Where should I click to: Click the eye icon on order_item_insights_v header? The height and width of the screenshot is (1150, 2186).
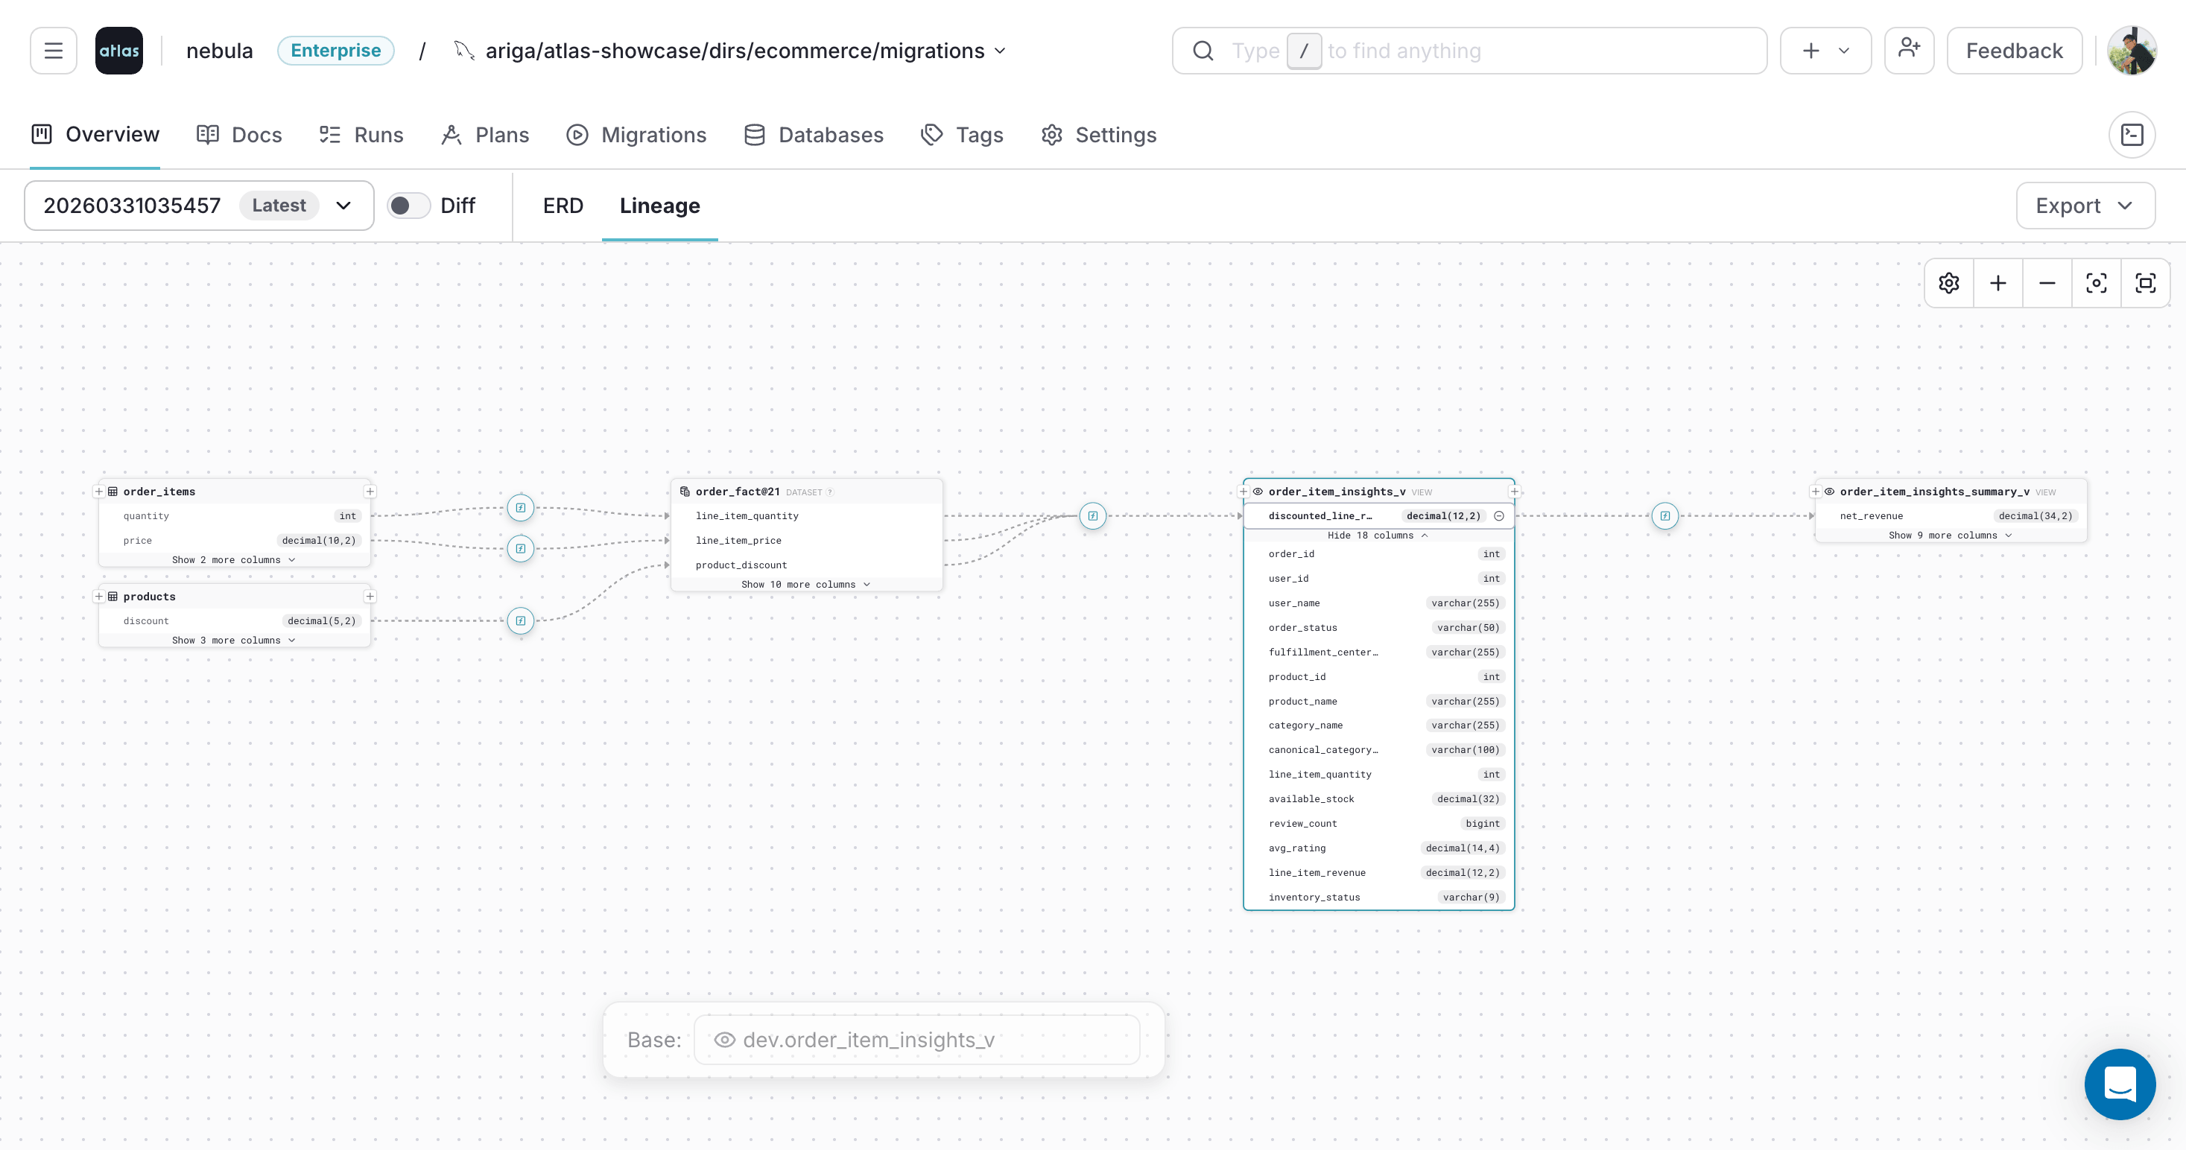click(1258, 491)
